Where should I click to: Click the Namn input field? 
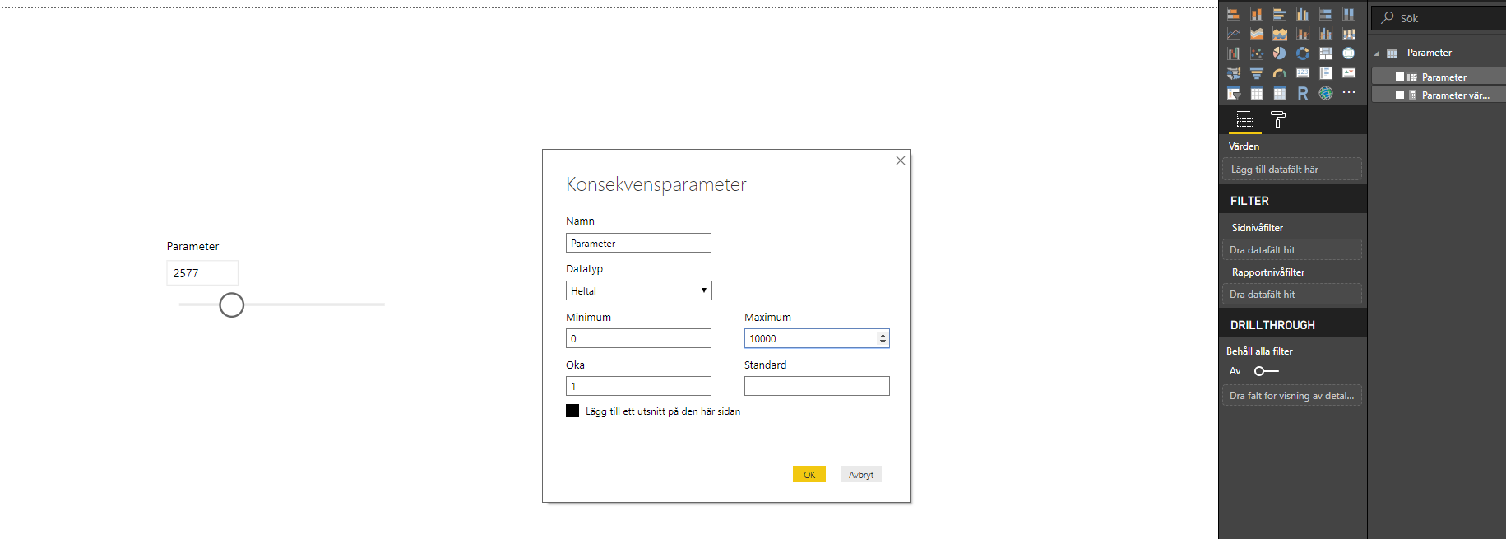coord(638,243)
